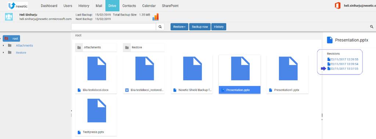Image resolution: width=376 pixels, height=139 pixels.
Task: Open the Attachments folder tile
Action: coord(96,47)
